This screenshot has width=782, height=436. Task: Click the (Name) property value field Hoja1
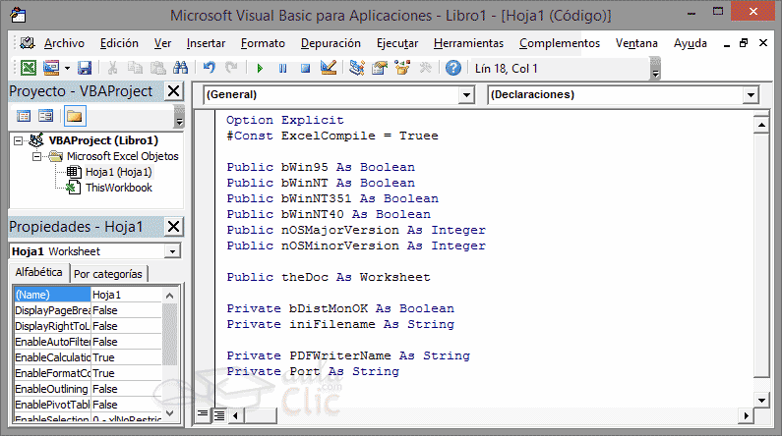point(125,294)
